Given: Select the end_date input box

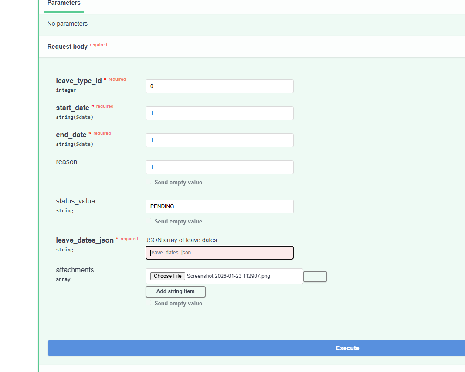Looking at the screenshot, I should point(219,140).
